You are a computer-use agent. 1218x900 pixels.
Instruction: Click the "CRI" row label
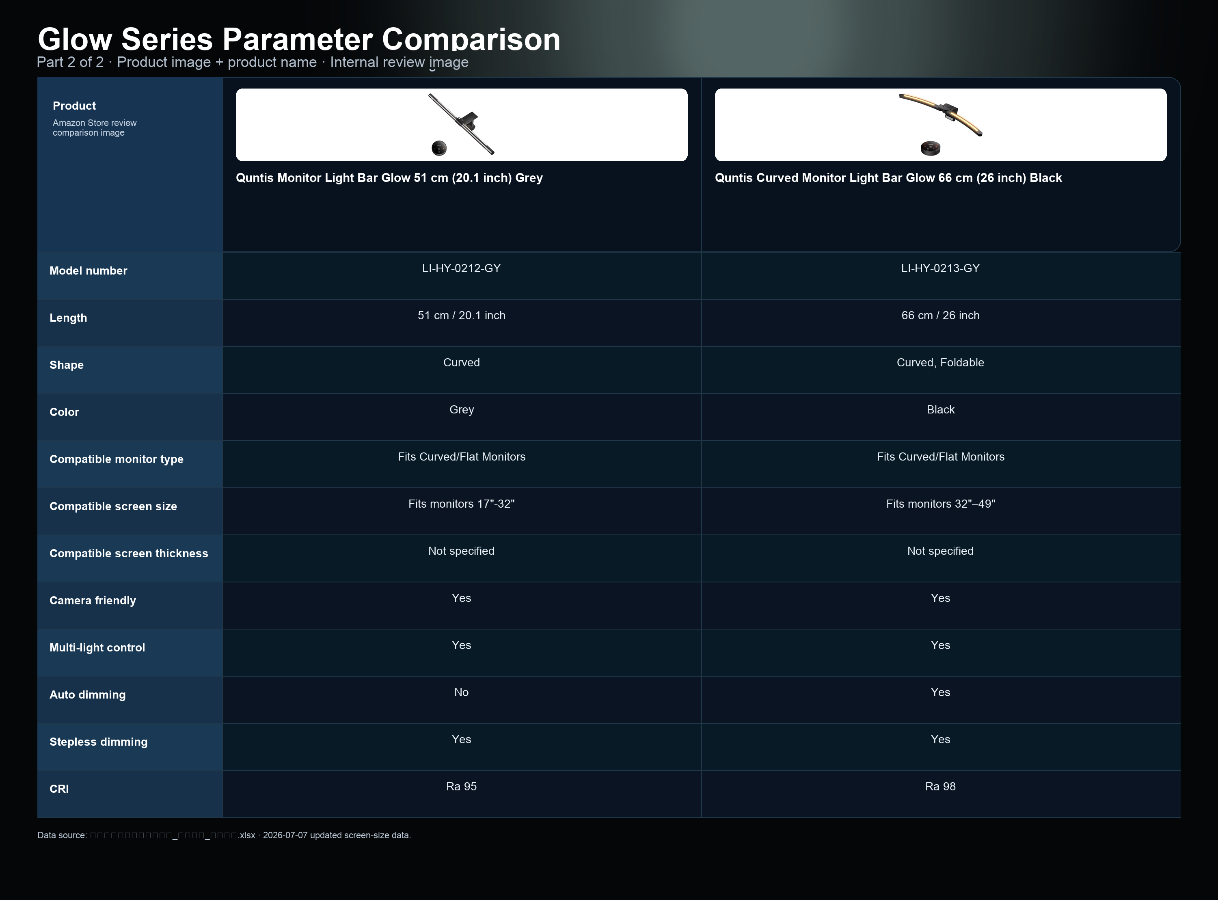59,789
